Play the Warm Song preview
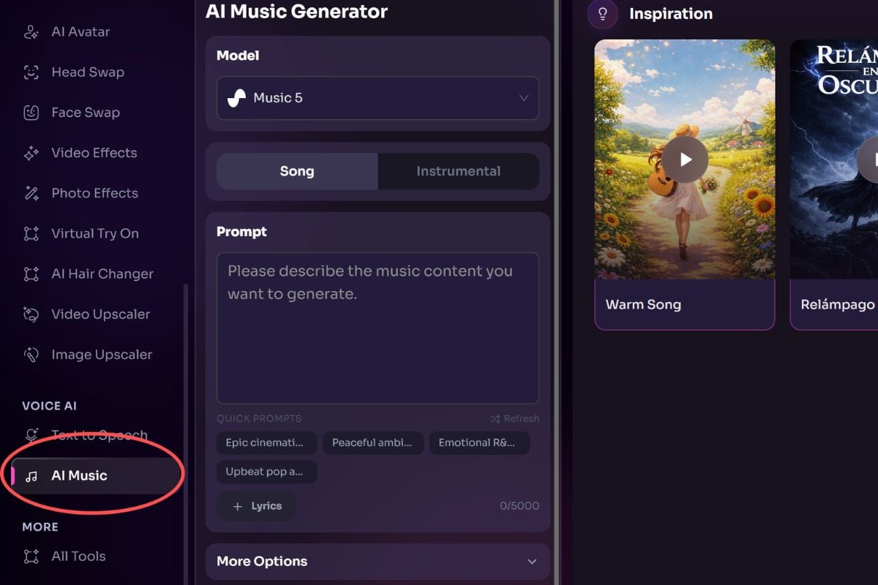The image size is (878, 585). pos(685,159)
